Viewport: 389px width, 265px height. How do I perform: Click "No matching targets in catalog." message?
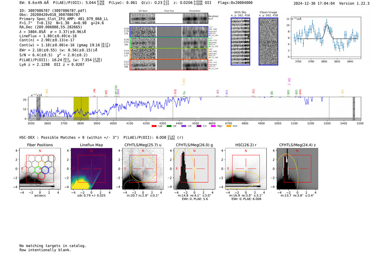click(x=53, y=246)
